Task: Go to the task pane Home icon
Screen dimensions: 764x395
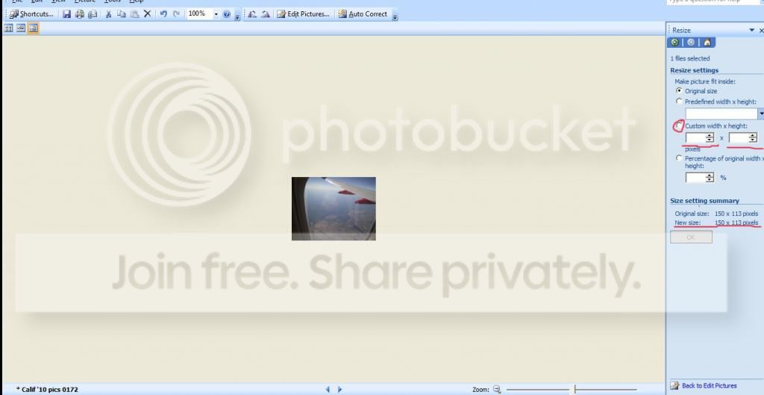Action: tap(707, 43)
